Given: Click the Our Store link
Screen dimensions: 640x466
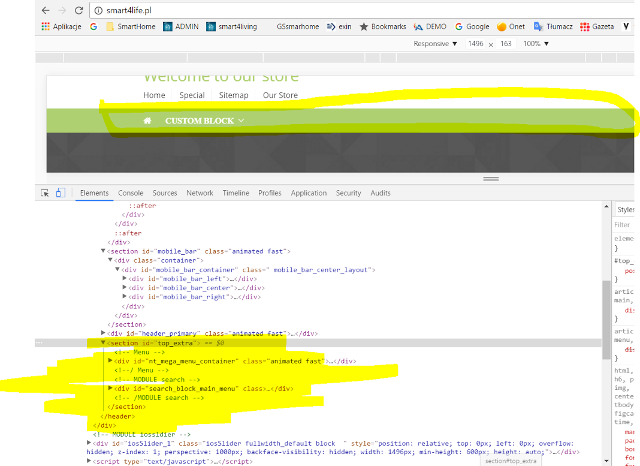Looking at the screenshot, I should [x=280, y=95].
